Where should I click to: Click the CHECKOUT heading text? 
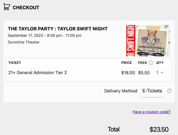point(26,7)
